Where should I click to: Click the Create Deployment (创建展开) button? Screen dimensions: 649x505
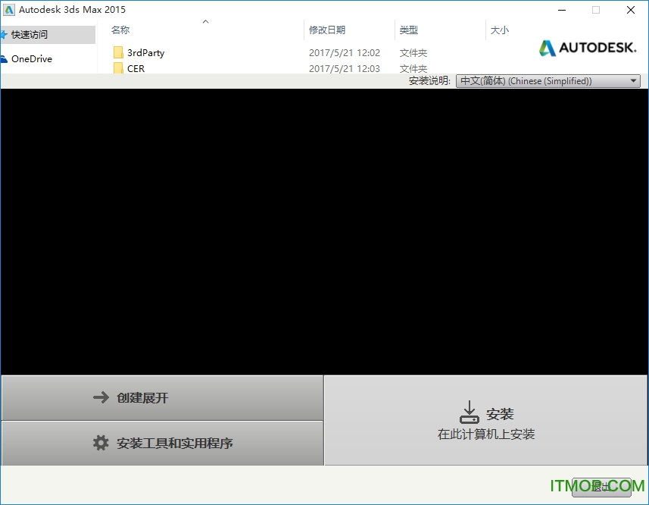click(162, 397)
